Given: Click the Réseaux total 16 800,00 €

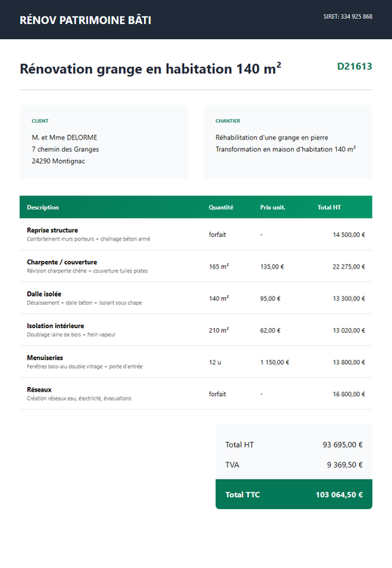Looking at the screenshot, I should tap(349, 394).
